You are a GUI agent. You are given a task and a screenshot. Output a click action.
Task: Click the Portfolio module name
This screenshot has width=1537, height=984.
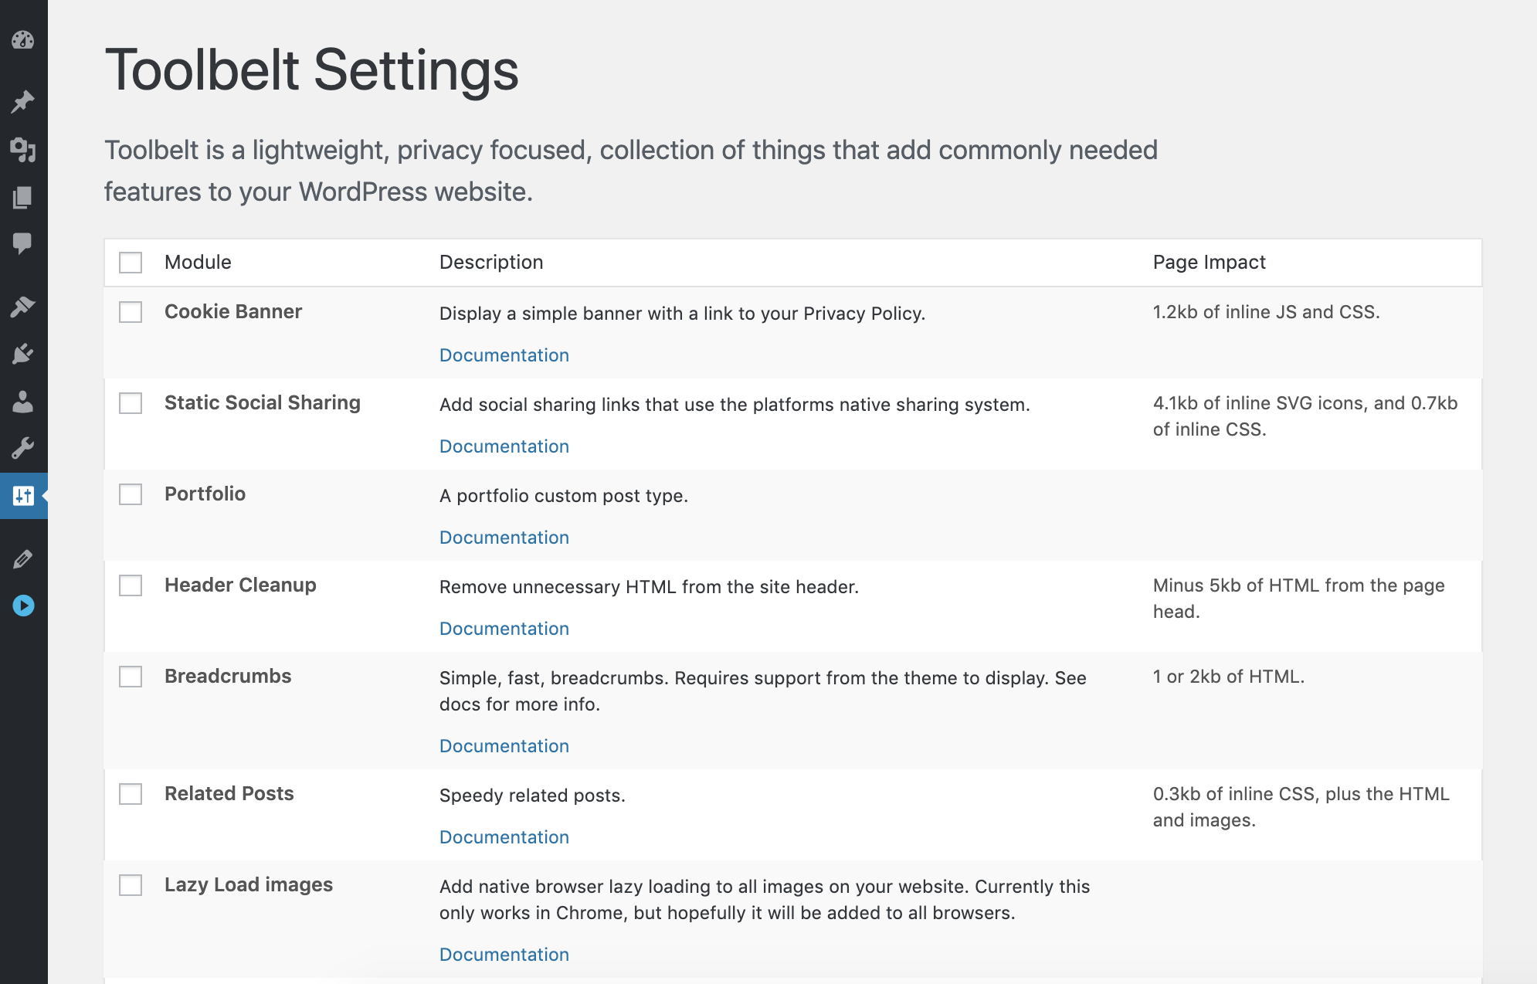click(x=205, y=494)
